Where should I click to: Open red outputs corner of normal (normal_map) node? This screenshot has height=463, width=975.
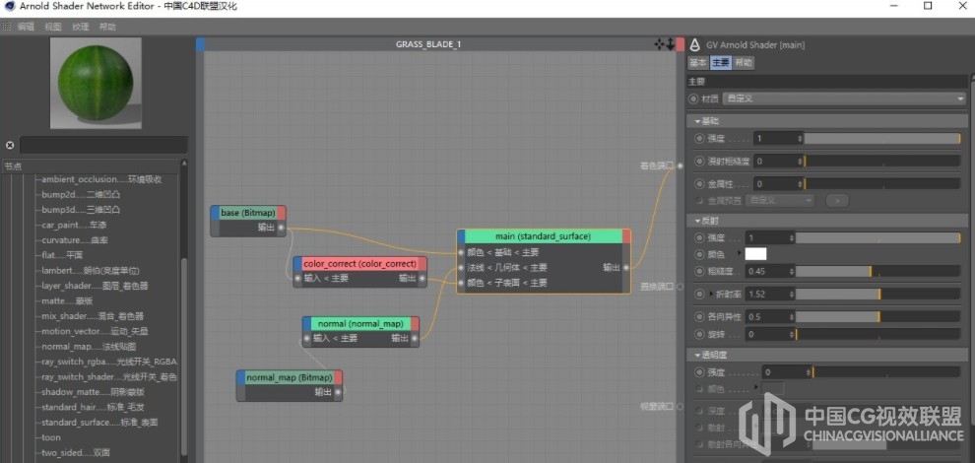click(x=415, y=323)
